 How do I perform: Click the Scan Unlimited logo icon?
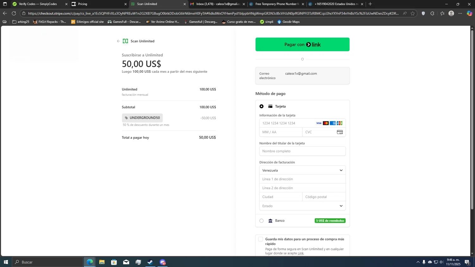coord(125,41)
